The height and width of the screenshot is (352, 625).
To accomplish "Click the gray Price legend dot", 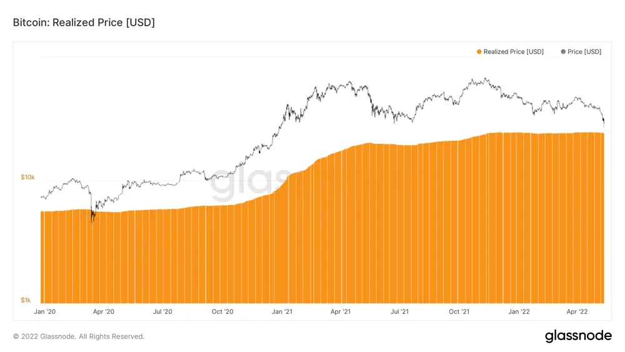I will coord(563,52).
